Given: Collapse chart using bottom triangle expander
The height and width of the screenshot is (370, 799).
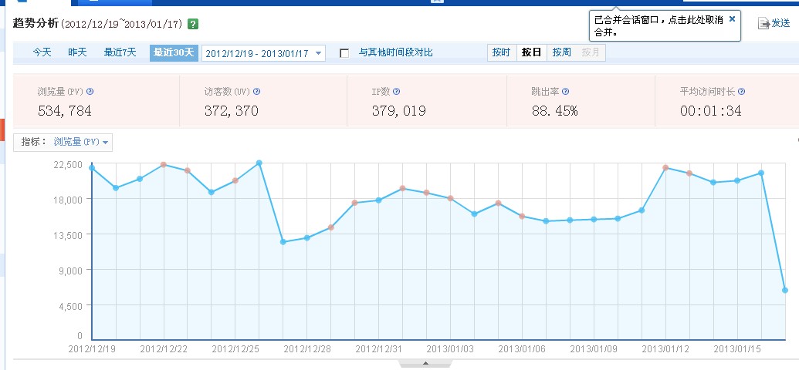Looking at the screenshot, I should pyautogui.click(x=425, y=362).
